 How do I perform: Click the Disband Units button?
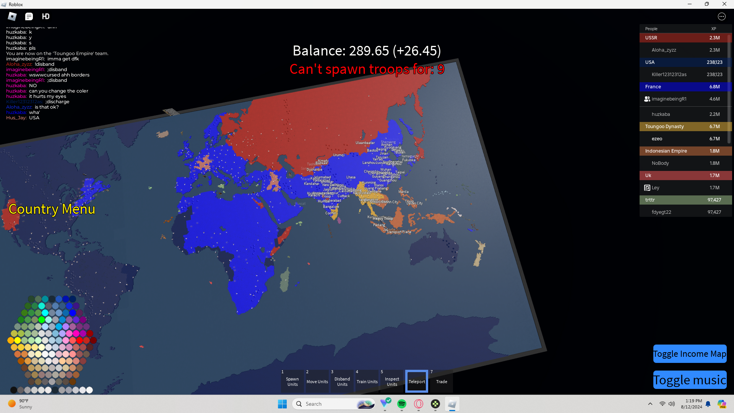point(342,381)
